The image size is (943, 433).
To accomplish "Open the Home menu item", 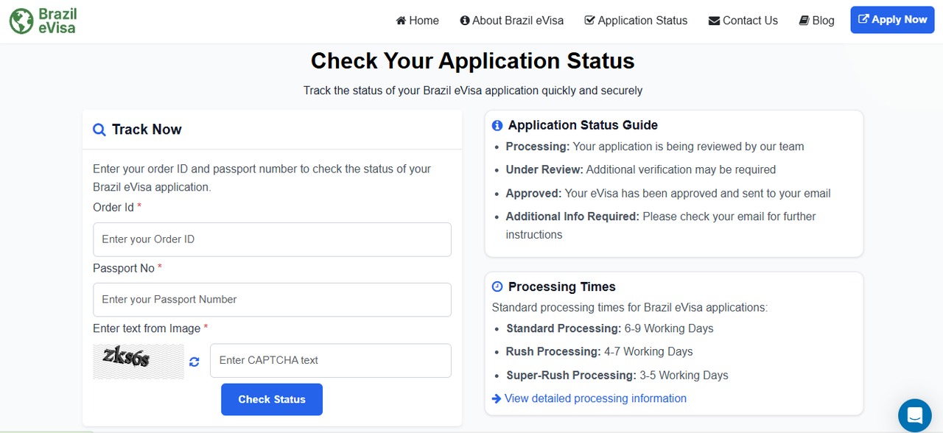I will click(424, 21).
